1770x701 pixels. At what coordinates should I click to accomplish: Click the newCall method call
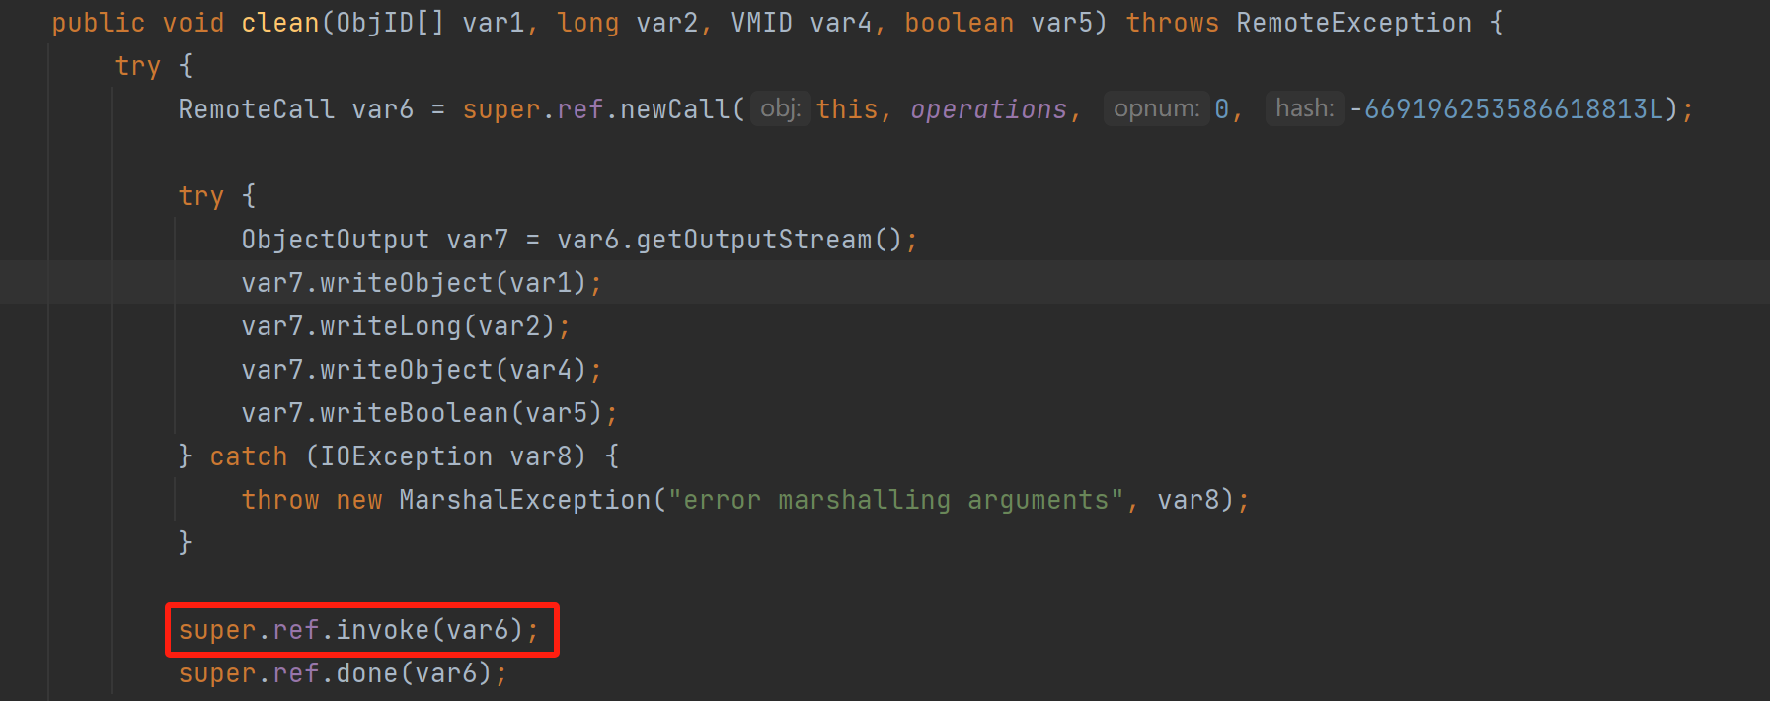pyautogui.click(x=674, y=109)
